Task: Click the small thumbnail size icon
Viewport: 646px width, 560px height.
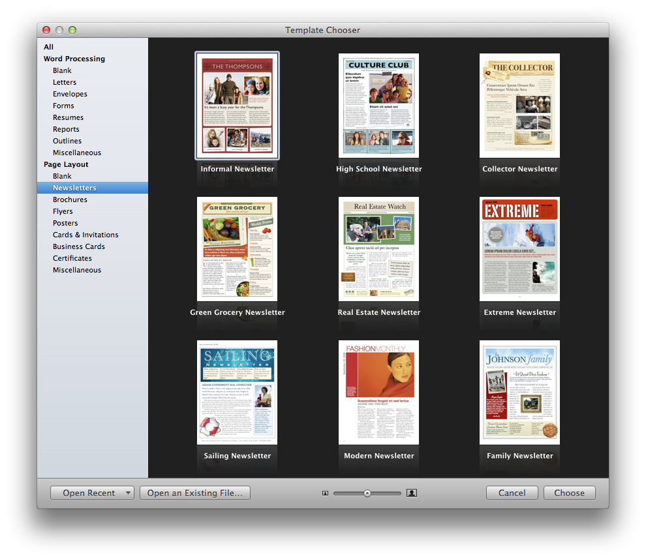Action: pyautogui.click(x=325, y=494)
